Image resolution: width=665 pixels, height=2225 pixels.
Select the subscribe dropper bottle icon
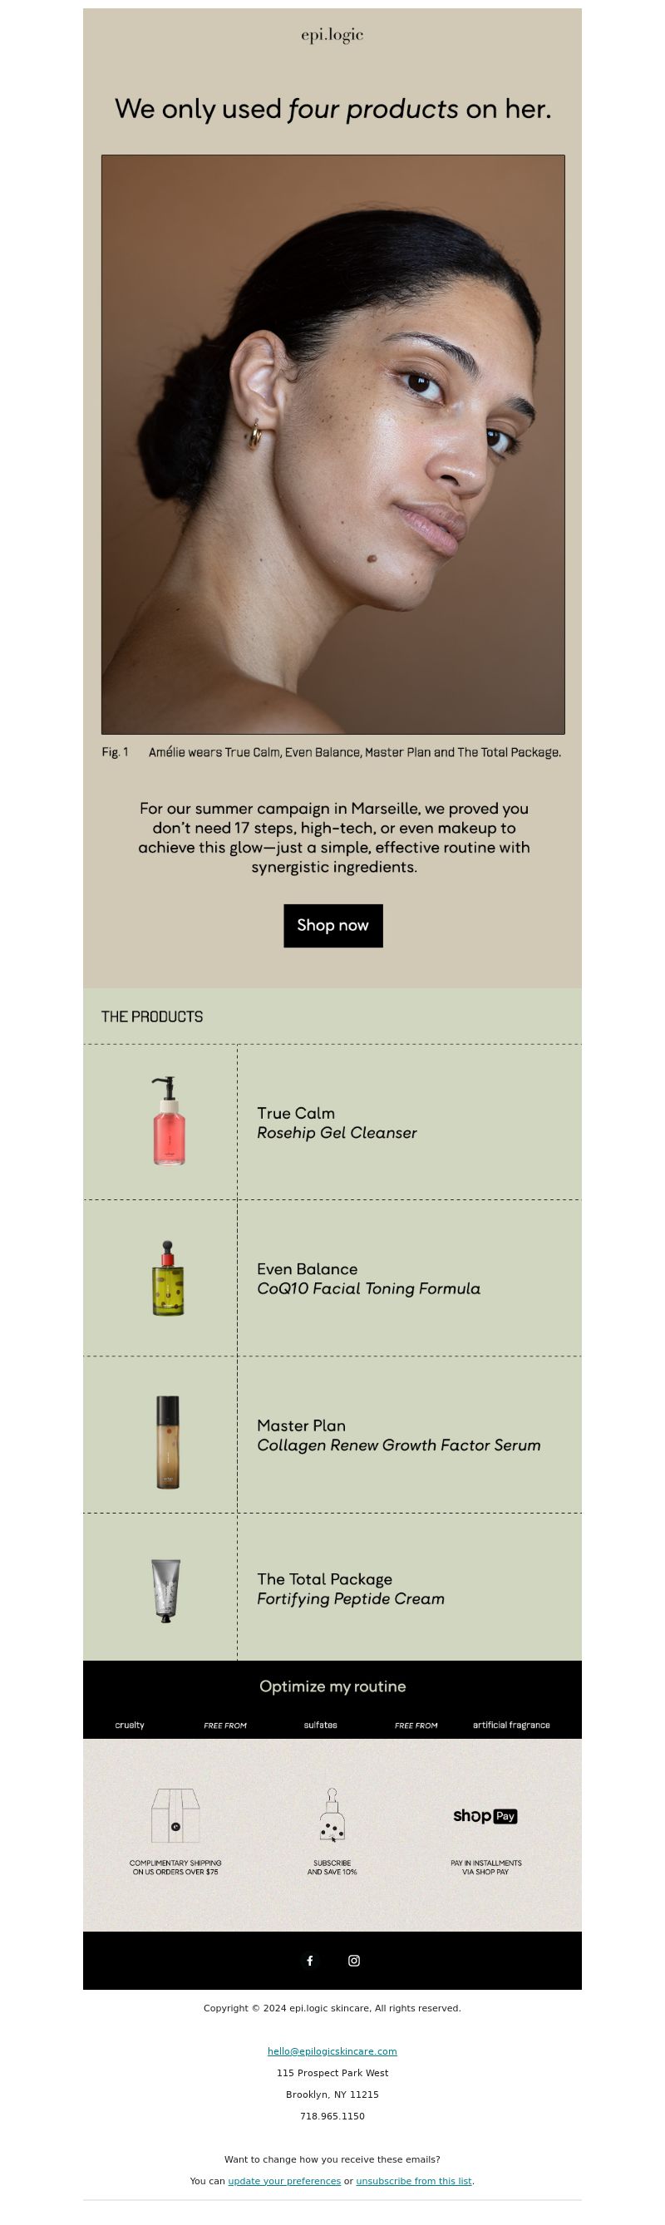(x=332, y=1815)
